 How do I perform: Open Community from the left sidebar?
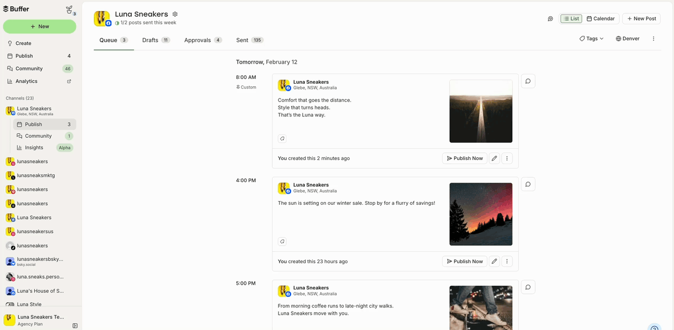[29, 68]
